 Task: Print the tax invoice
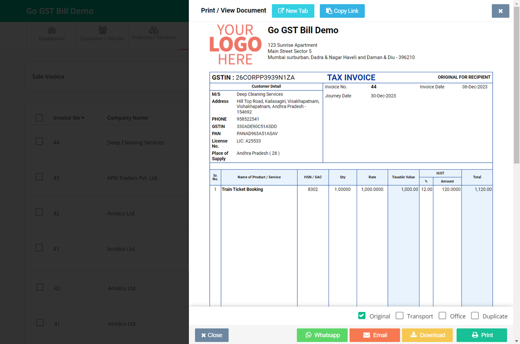[x=481, y=335]
